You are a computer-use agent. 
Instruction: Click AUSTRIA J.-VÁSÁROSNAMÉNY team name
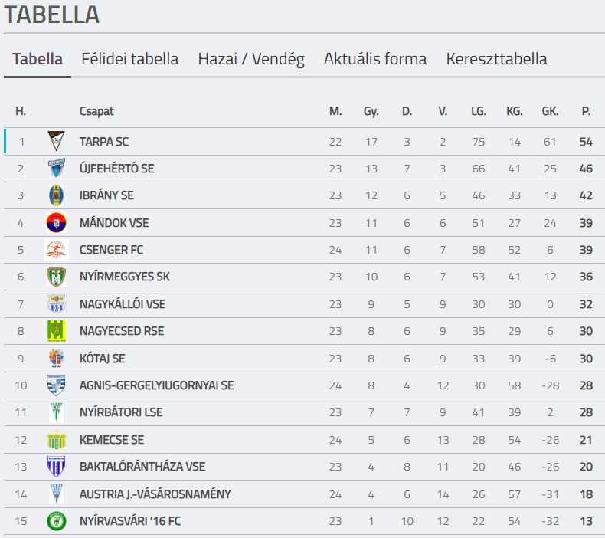click(155, 494)
